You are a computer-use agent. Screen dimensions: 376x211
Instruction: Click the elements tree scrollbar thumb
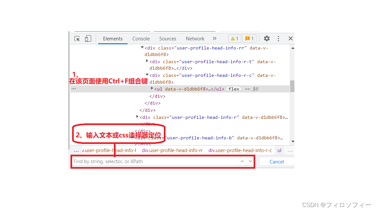[x=292, y=86]
